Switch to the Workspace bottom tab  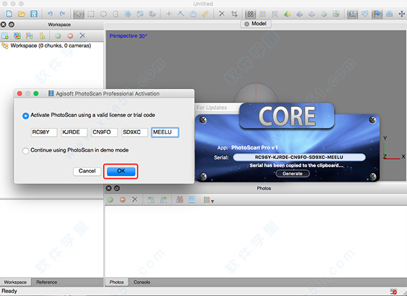pyautogui.click(x=16, y=282)
